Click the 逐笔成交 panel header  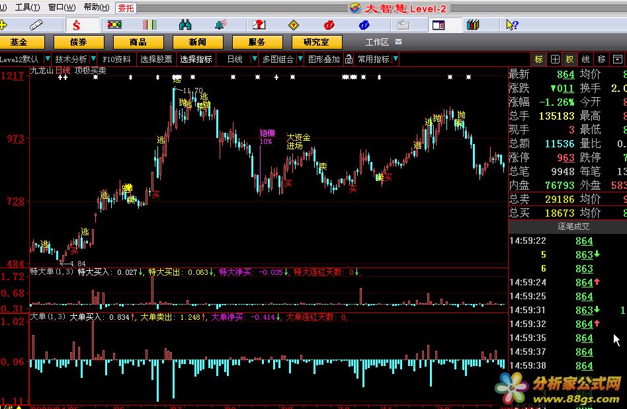pos(573,227)
